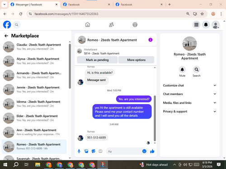Click the $814 Marketplace listing link

coord(102,53)
